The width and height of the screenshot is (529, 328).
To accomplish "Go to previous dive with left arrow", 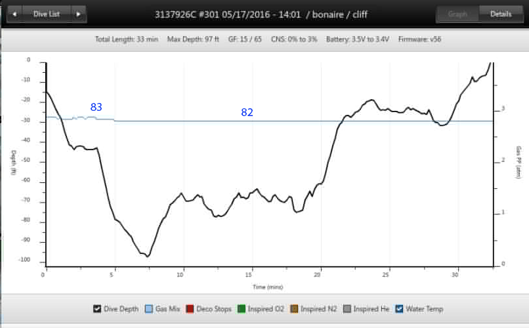I will [x=14, y=14].
